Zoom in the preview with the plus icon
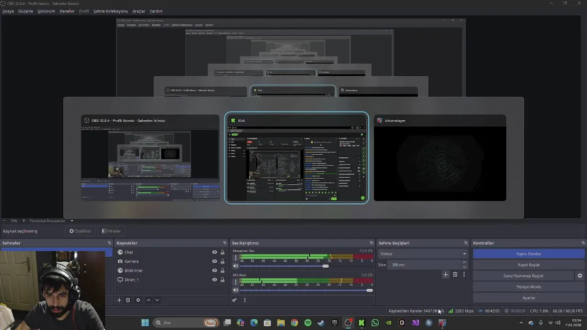 pos(24,221)
